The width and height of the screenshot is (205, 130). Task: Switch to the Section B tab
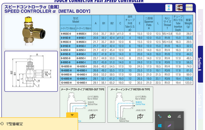pyautogui.click(x=201, y=101)
